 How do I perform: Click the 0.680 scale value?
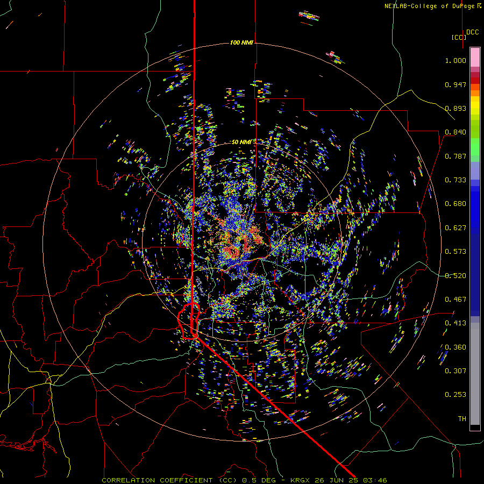click(455, 204)
